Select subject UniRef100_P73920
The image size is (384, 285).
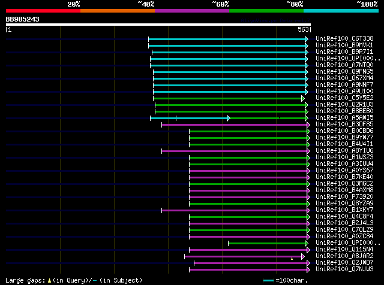pos(344,197)
